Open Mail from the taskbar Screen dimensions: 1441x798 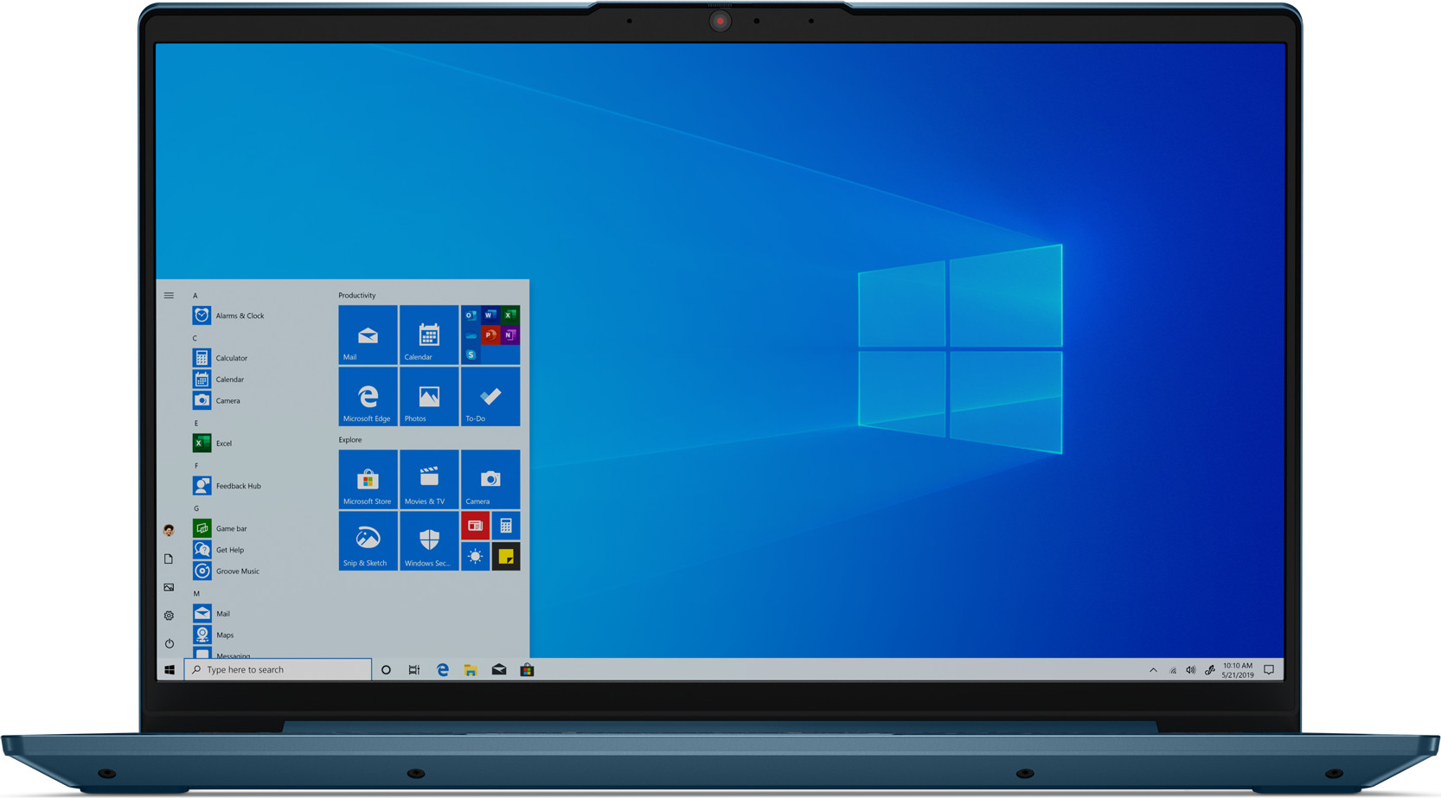pyautogui.click(x=499, y=670)
